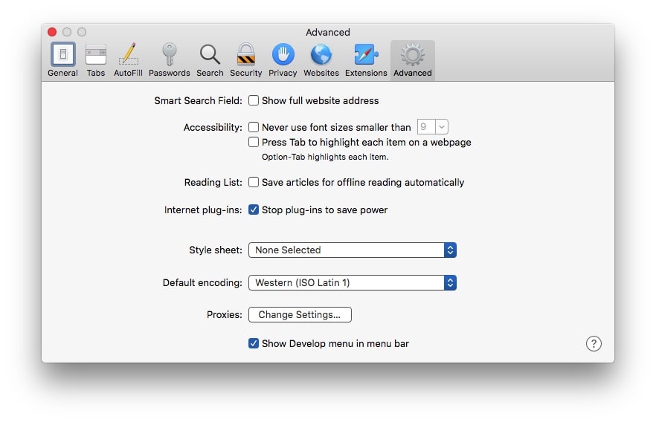This screenshot has height=422, width=656.
Task: Disable Stop plug-ins to save power
Action: pyautogui.click(x=254, y=210)
